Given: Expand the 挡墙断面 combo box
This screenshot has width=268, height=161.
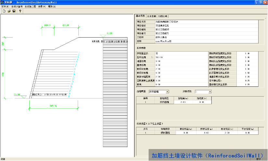Looking at the screenshot, I should point(167,92).
